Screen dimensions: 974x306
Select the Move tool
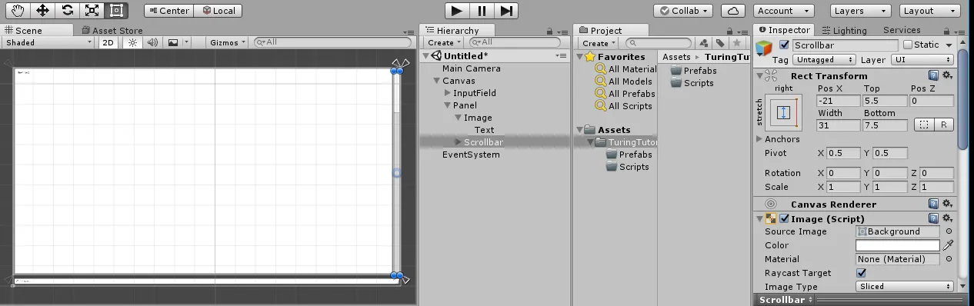click(42, 11)
